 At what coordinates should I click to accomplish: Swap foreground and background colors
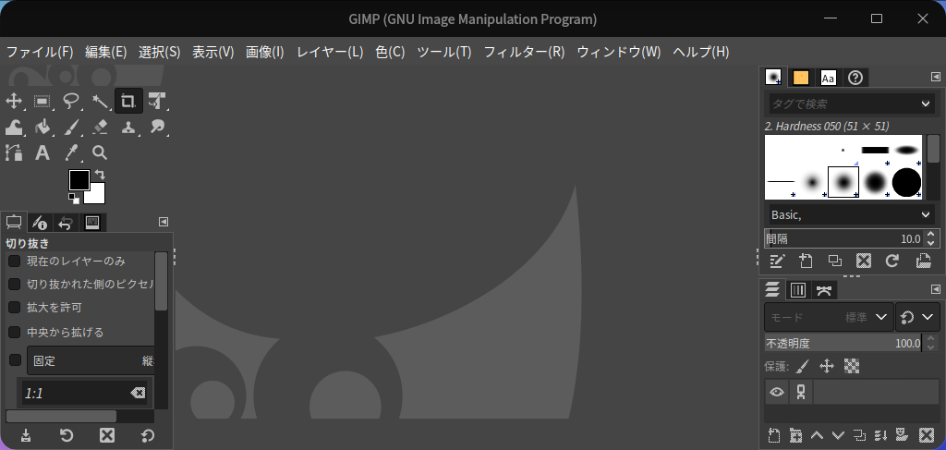pos(100,175)
